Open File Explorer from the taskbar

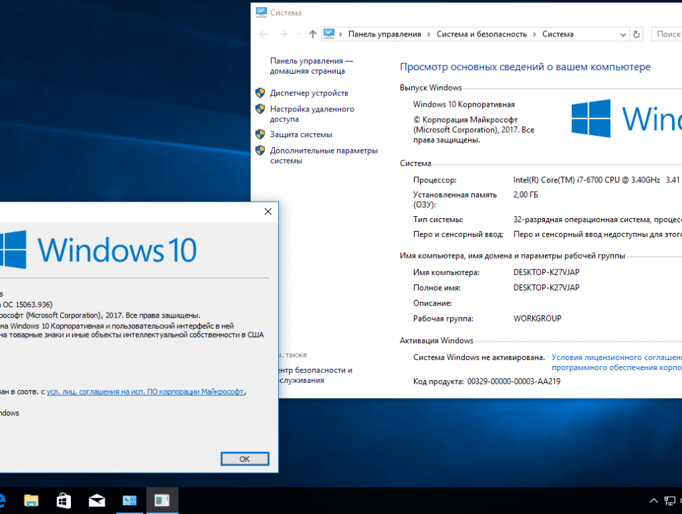pyautogui.click(x=31, y=500)
